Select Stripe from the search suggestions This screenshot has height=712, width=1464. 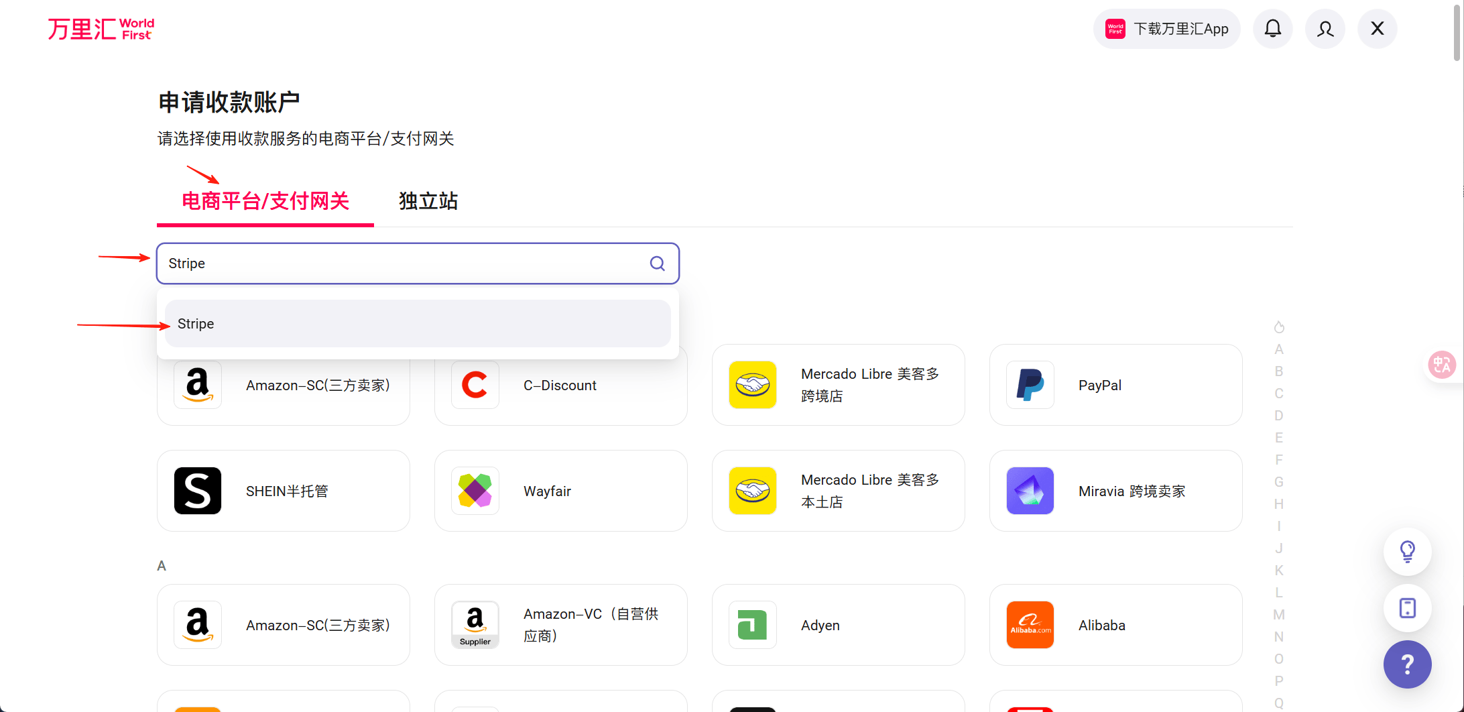417,324
